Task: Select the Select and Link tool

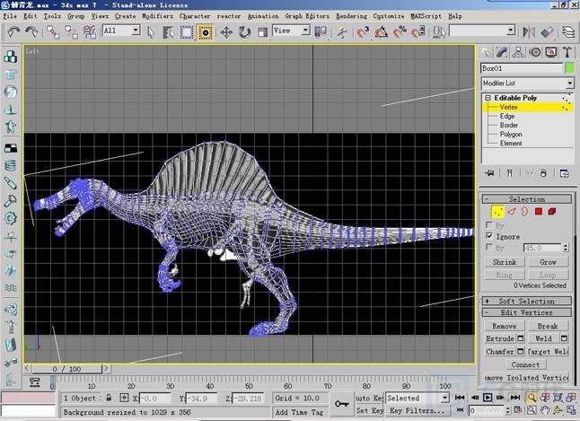Action: point(53,32)
